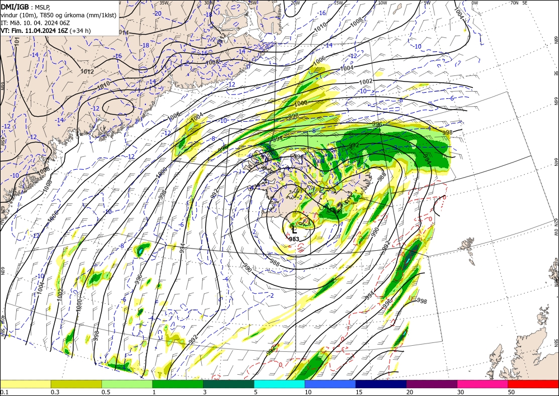Click the '50' legend scale value
559x396 pixels.
point(512,392)
